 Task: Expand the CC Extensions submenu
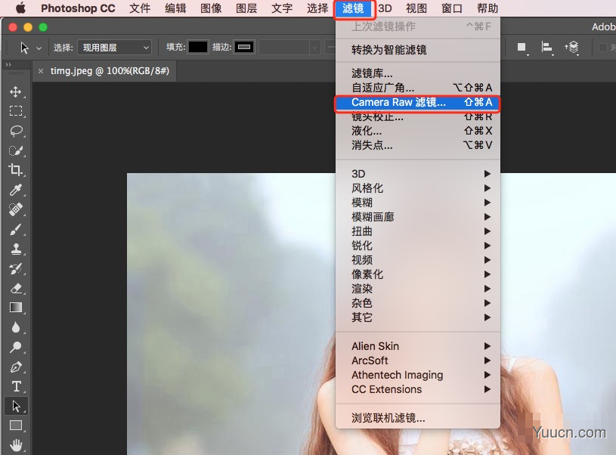417,389
